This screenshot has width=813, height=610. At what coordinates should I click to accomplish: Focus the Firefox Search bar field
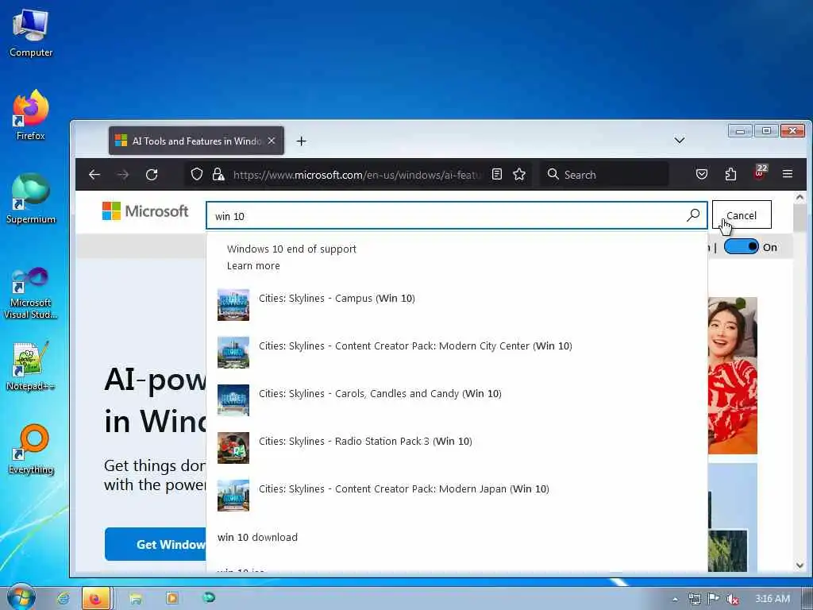click(x=604, y=174)
